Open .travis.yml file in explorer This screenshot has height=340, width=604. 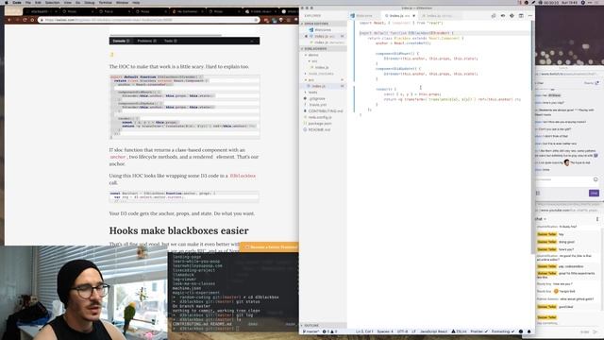(318, 105)
